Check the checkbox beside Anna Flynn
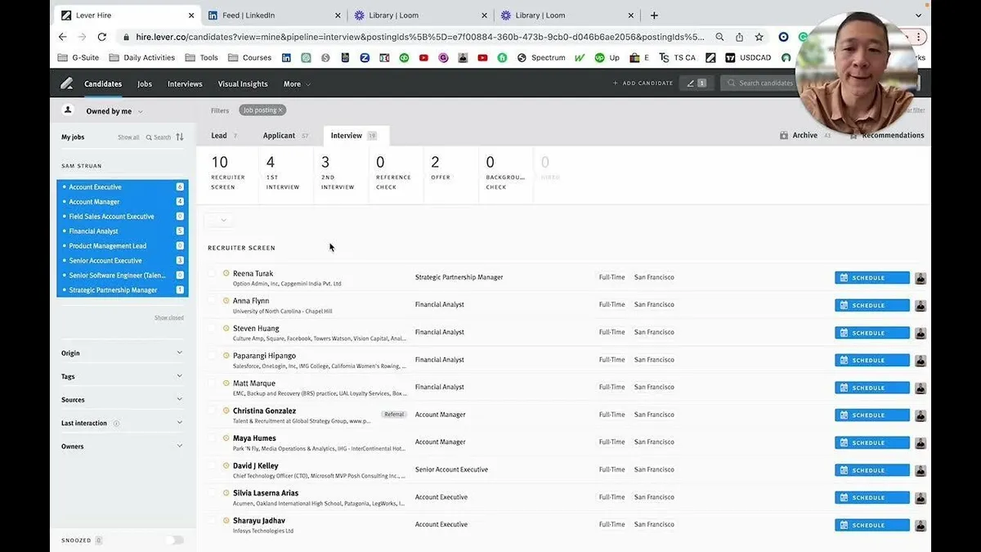This screenshot has height=552, width=981. pyautogui.click(x=213, y=300)
